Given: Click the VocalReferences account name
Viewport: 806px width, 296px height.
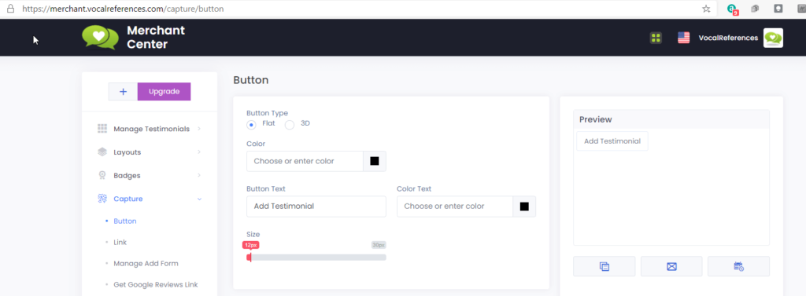Looking at the screenshot, I should click(x=728, y=38).
